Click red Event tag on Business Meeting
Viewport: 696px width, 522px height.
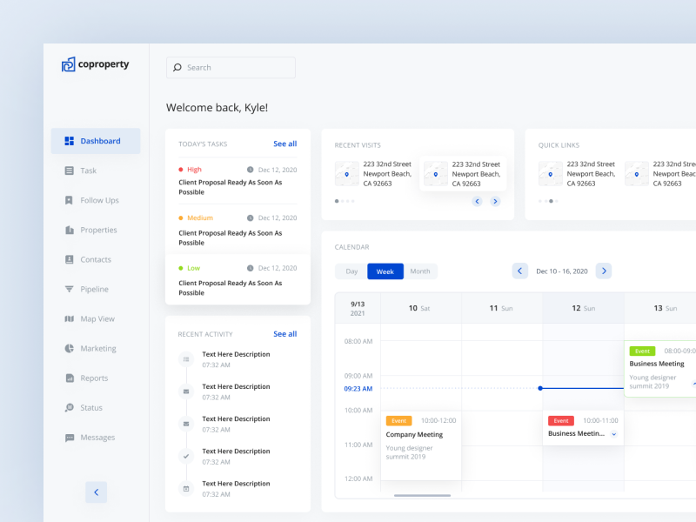point(561,421)
